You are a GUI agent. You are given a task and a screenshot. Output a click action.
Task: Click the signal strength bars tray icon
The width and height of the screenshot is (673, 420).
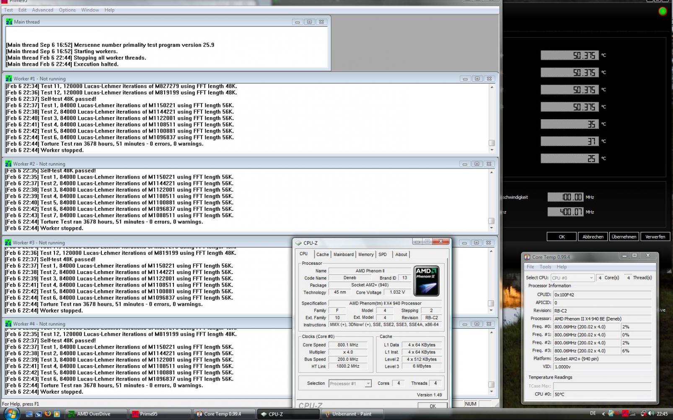pos(633,413)
